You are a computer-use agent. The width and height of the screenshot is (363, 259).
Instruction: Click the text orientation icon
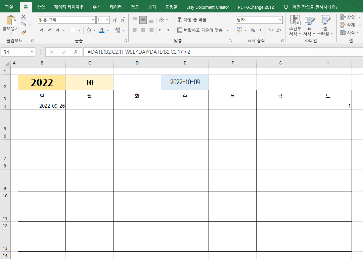pos(162,20)
